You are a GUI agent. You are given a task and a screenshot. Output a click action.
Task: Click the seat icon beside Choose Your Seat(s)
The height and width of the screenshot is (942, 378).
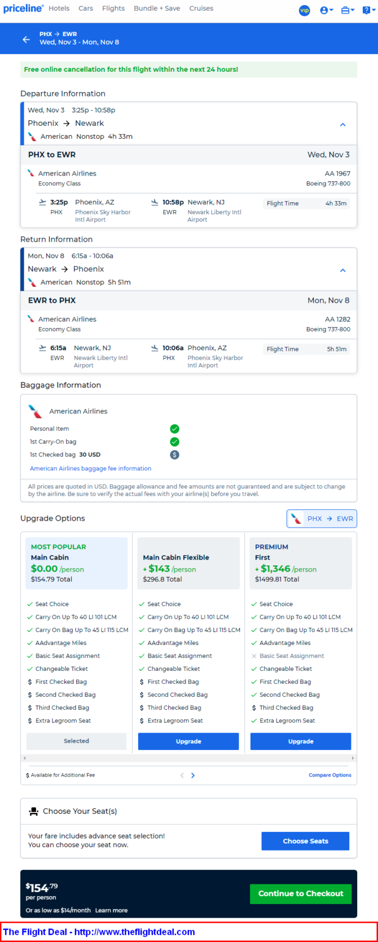click(33, 811)
